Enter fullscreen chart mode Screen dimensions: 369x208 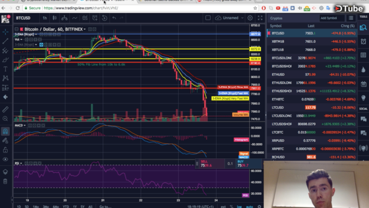(260, 18)
